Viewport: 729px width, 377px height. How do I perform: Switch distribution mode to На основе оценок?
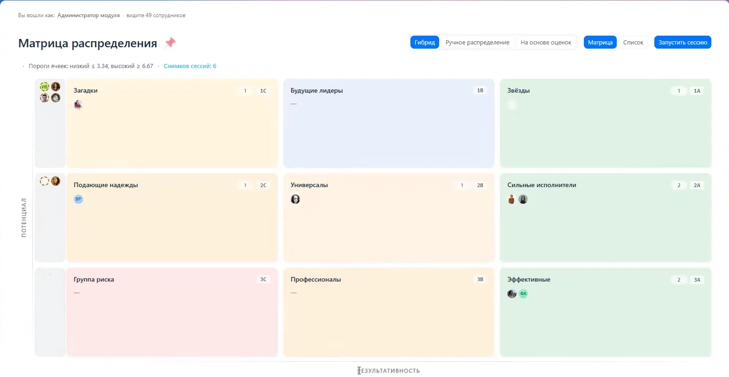pos(546,42)
